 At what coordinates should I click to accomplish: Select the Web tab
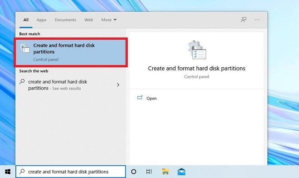pyautogui.click(x=89, y=20)
